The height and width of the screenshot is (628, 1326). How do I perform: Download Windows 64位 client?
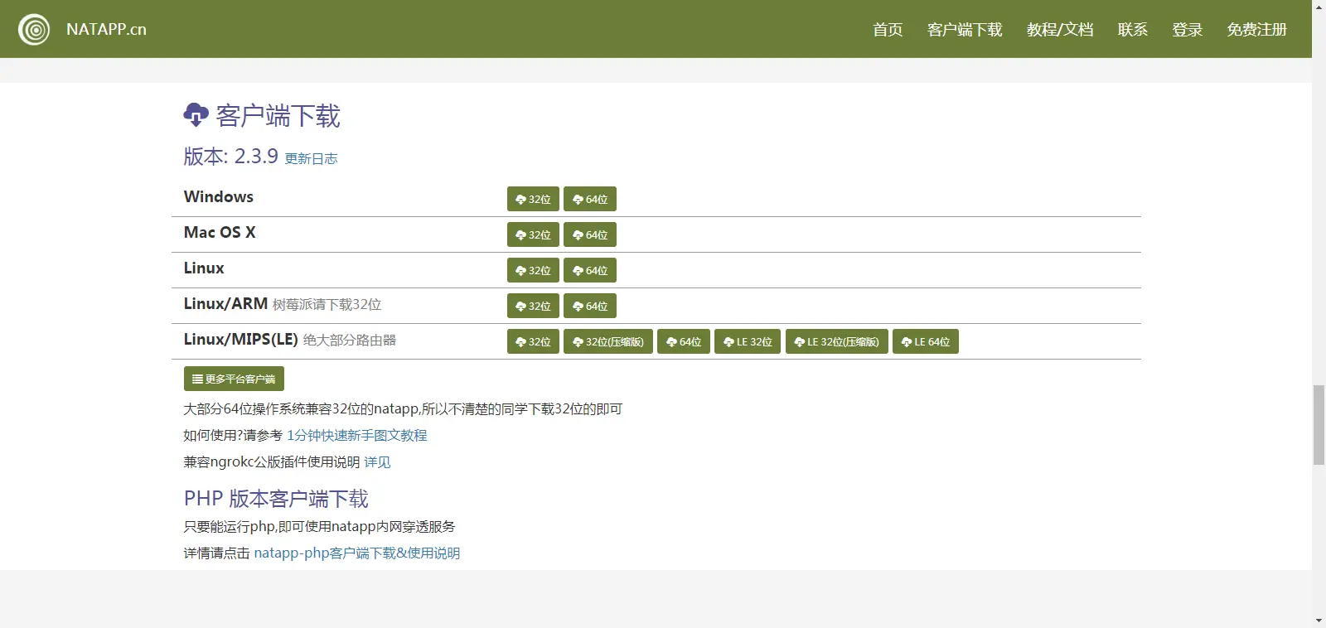(590, 199)
